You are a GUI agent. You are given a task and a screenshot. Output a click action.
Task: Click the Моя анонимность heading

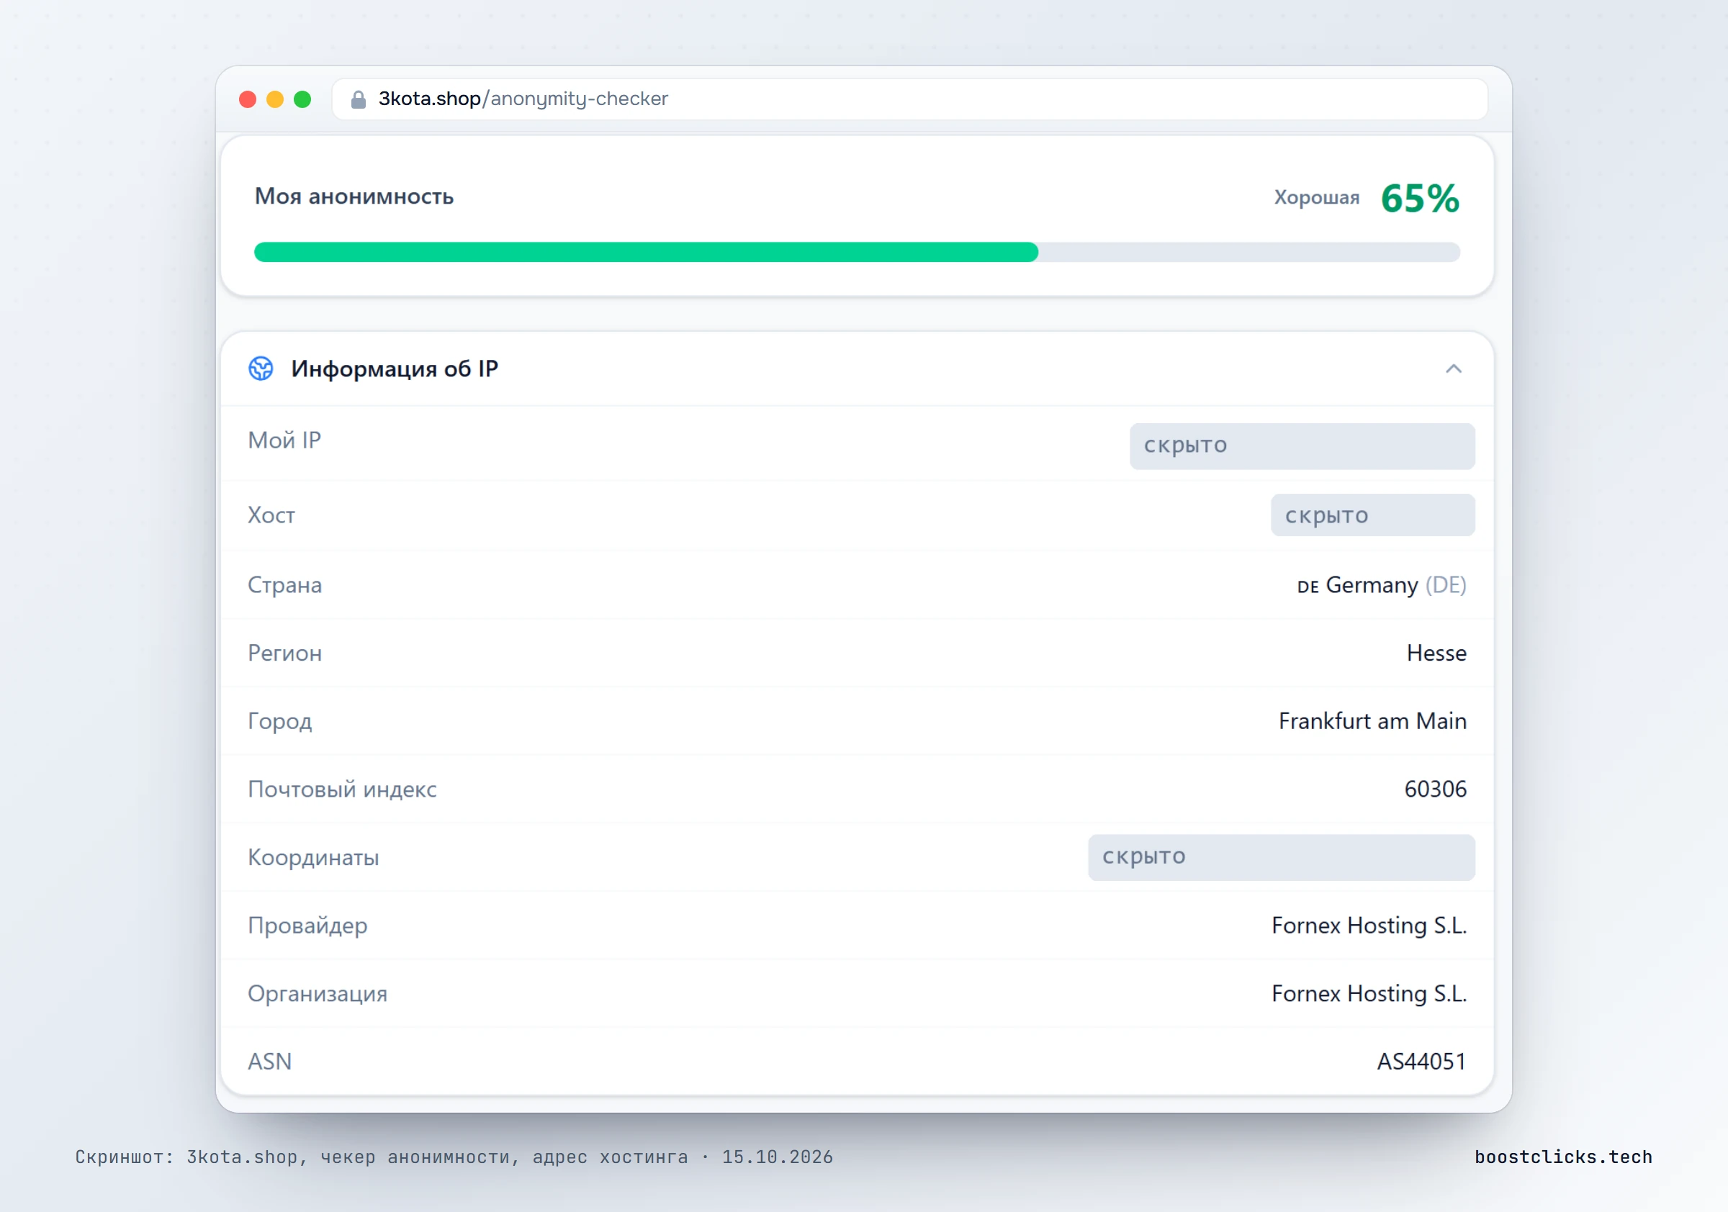(x=354, y=196)
